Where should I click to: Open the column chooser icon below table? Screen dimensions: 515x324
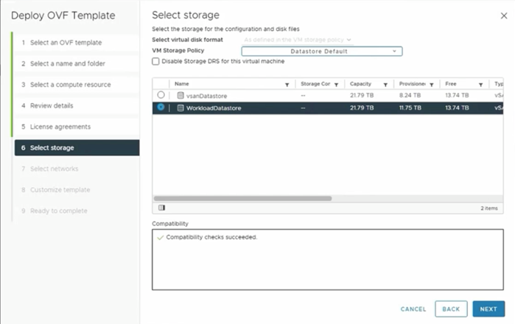click(161, 208)
